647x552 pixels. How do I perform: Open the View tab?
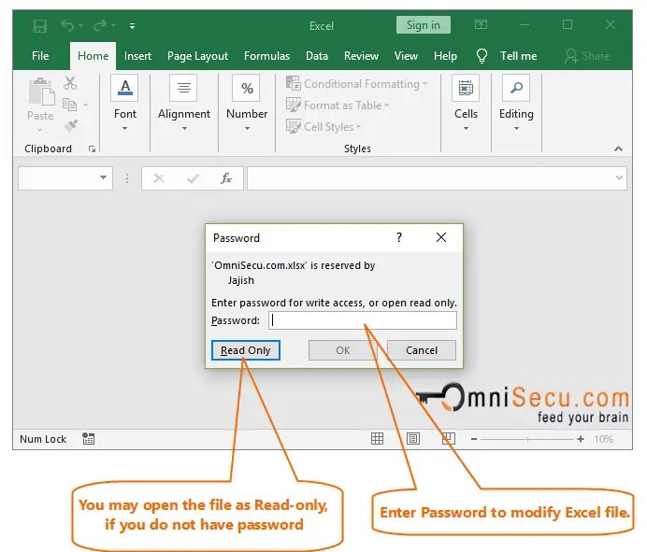[x=406, y=56]
